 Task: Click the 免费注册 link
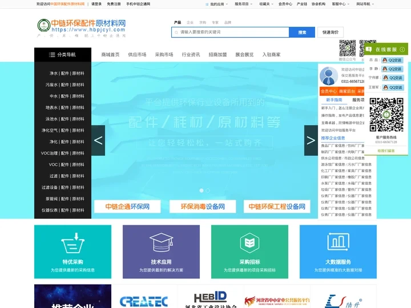click(x=114, y=4)
